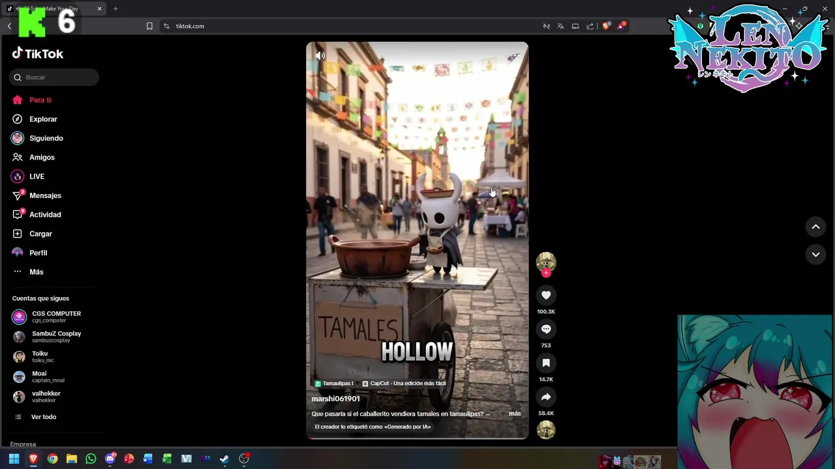Mute the video with the speaker icon
Screen dimensions: 835x469
point(320,55)
